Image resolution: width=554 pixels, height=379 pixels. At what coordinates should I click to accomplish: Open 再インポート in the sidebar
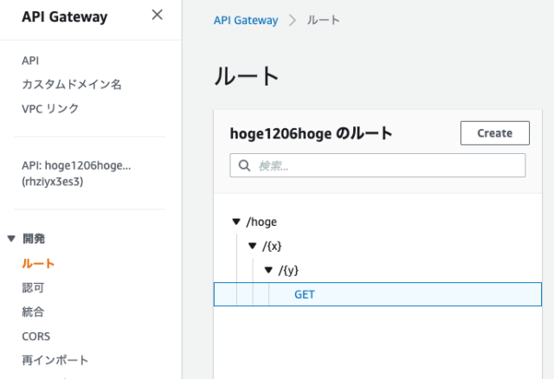55,360
